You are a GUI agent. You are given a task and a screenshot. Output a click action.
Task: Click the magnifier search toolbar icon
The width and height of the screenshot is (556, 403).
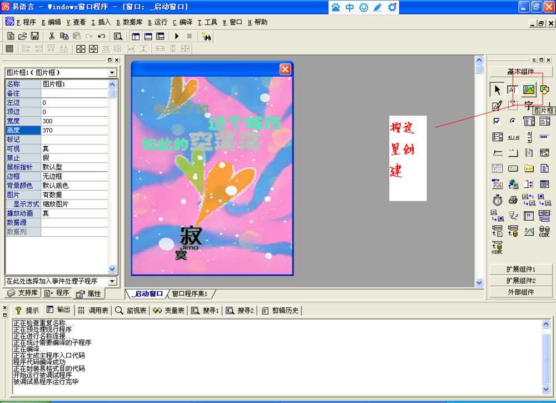coord(118,36)
